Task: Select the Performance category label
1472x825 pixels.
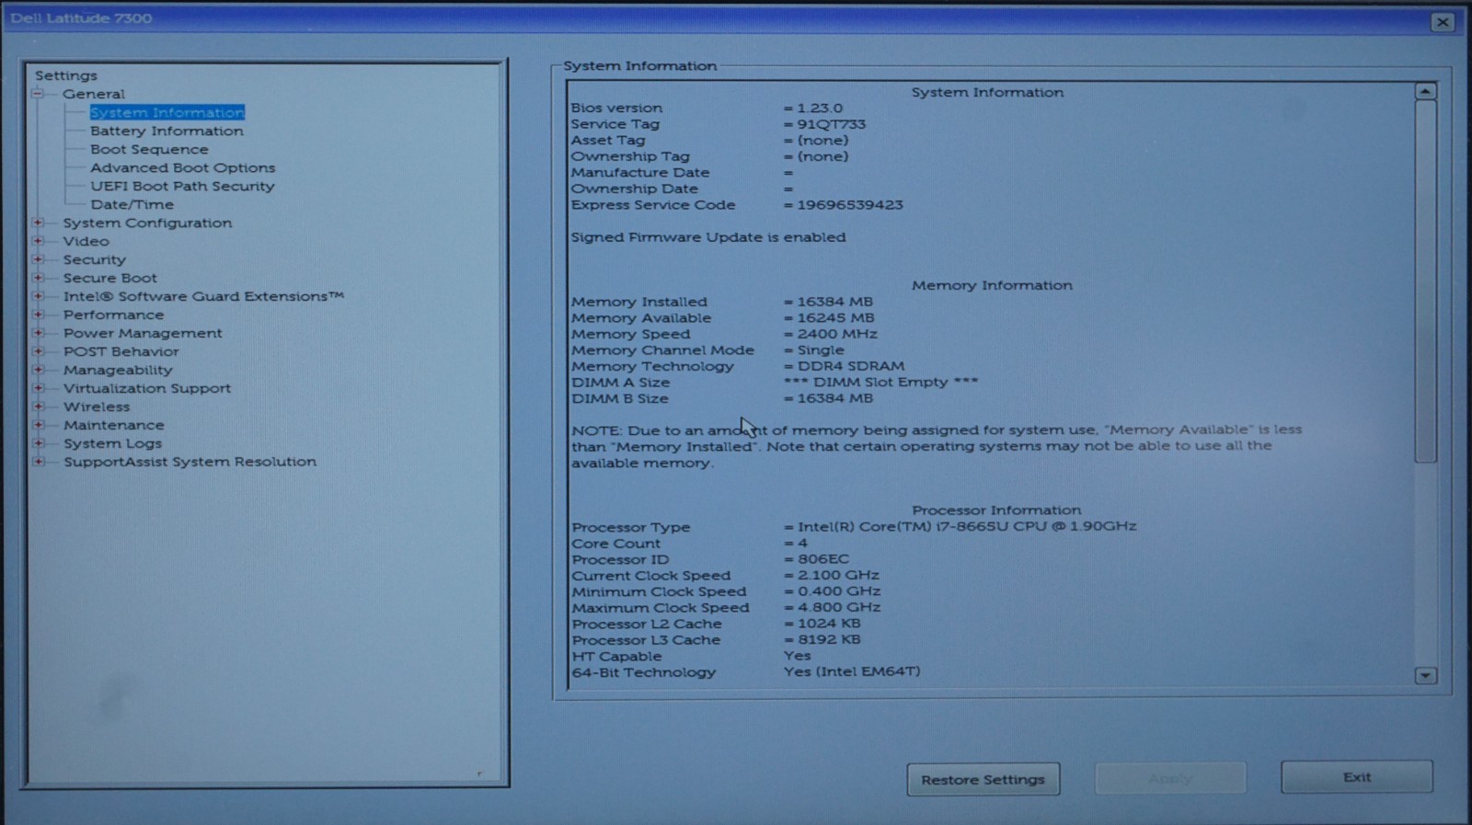Action: pyautogui.click(x=113, y=315)
